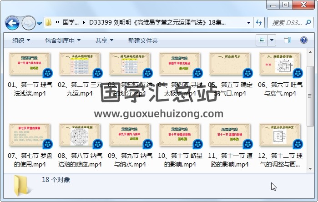This screenshot has height=202, width=318.
Task: Click the Forward navigation arrow button
Action: [x=28, y=23]
